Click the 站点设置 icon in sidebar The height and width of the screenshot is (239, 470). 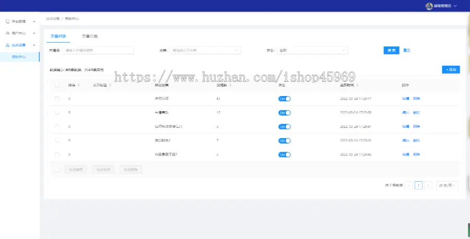pos(7,45)
